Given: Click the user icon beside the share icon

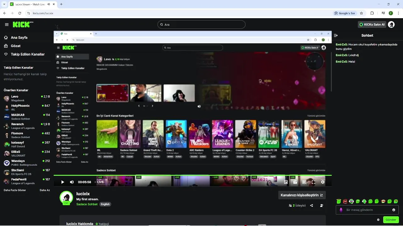Looking at the screenshot, I should click(321, 206).
